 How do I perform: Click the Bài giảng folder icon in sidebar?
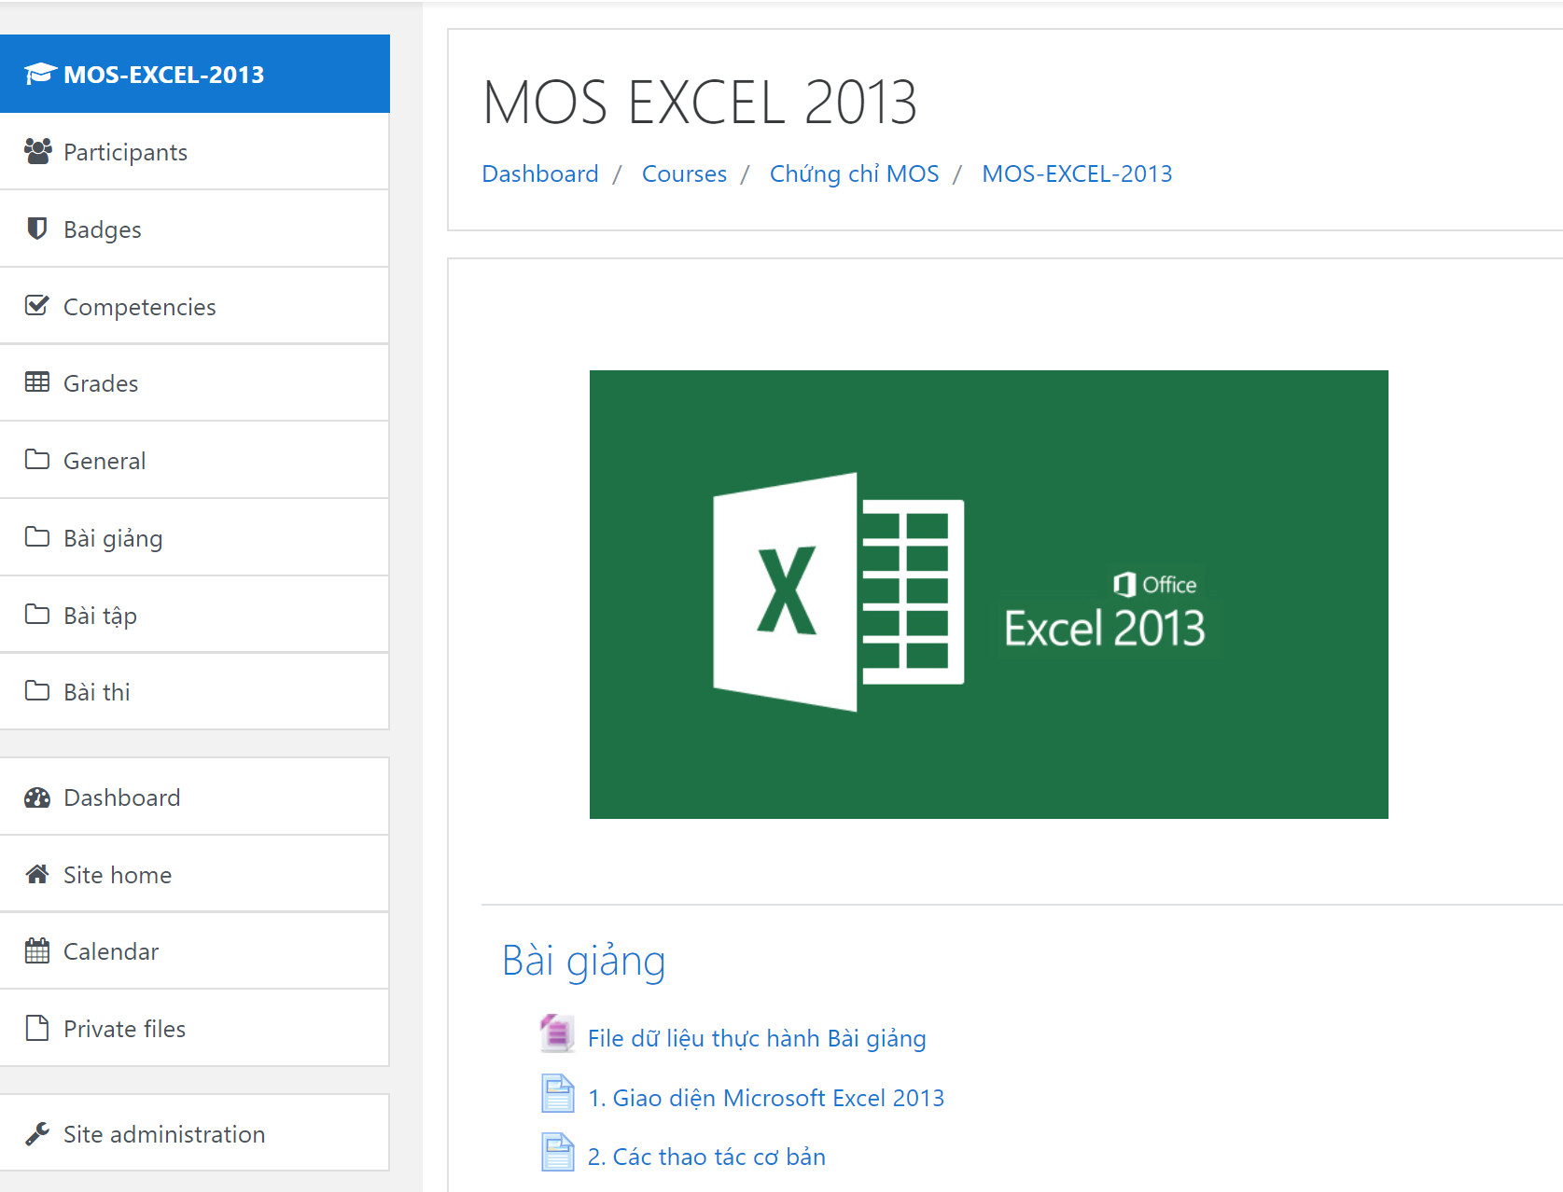click(x=37, y=536)
